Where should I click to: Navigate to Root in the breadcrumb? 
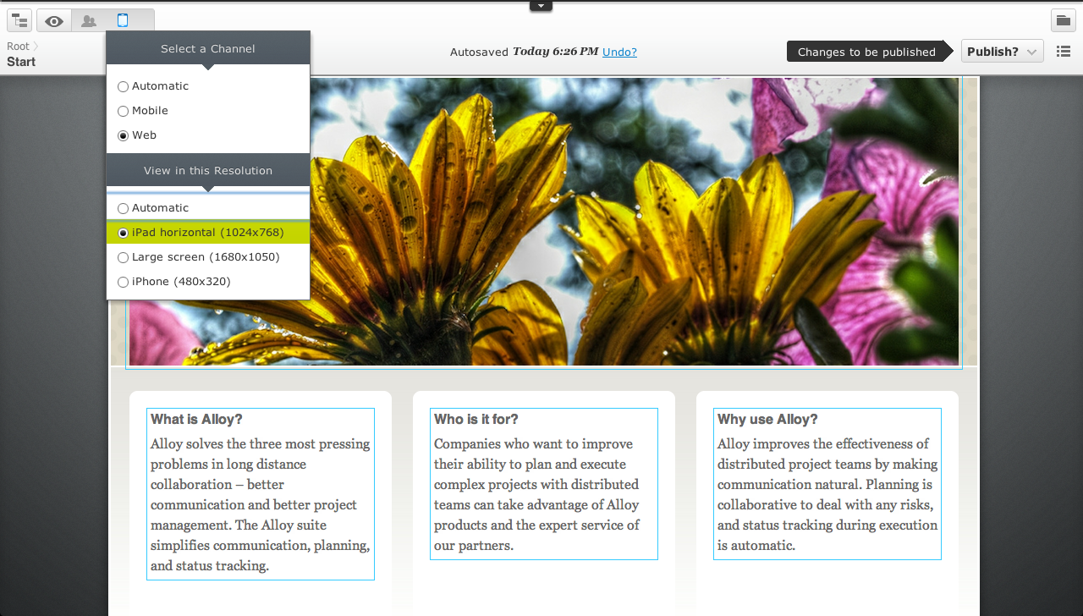(17, 46)
